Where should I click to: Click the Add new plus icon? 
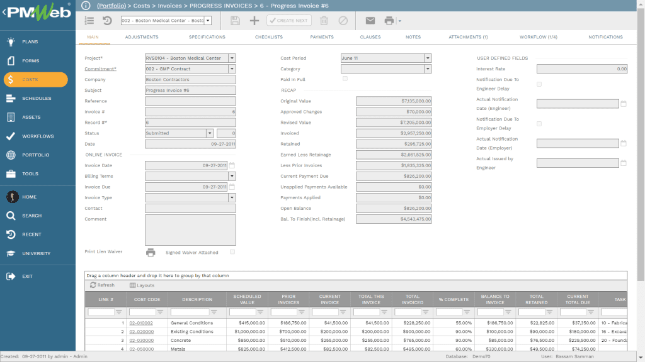pyautogui.click(x=254, y=21)
